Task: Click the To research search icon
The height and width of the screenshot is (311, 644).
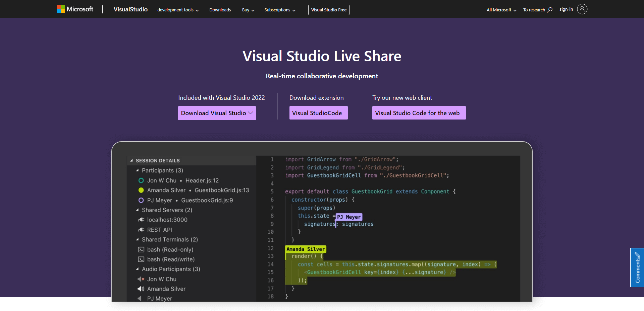Action: tap(550, 10)
